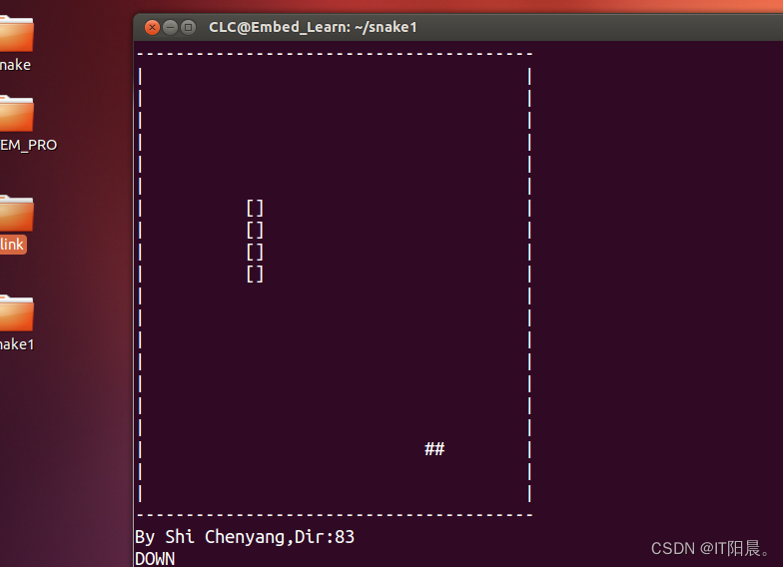Click the 'DOWN' direction text

click(155, 559)
